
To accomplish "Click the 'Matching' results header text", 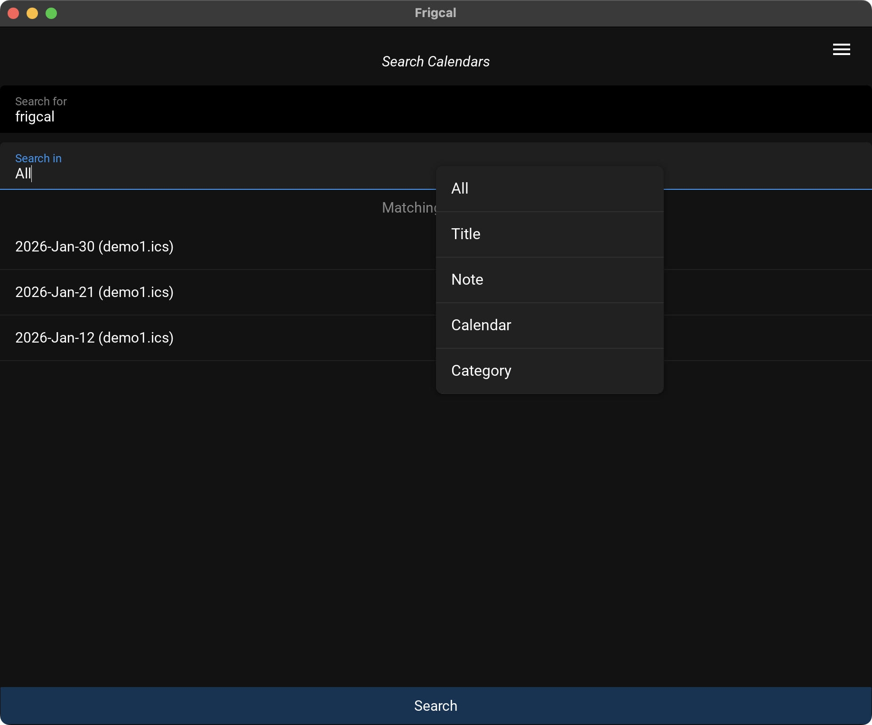I will pyautogui.click(x=409, y=208).
